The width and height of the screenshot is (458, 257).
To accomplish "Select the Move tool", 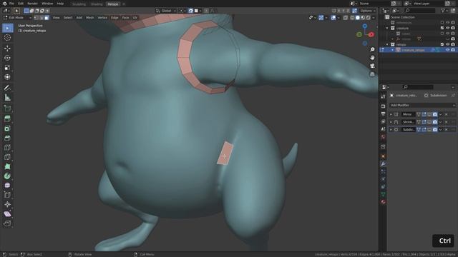I will [x=7, y=48].
